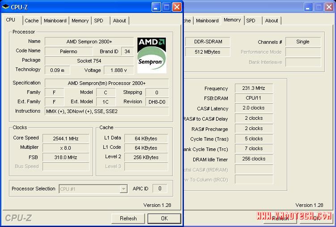The image size is (336, 227).
Task: Click the Revision value DH8-D0
Action: click(157, 102)
